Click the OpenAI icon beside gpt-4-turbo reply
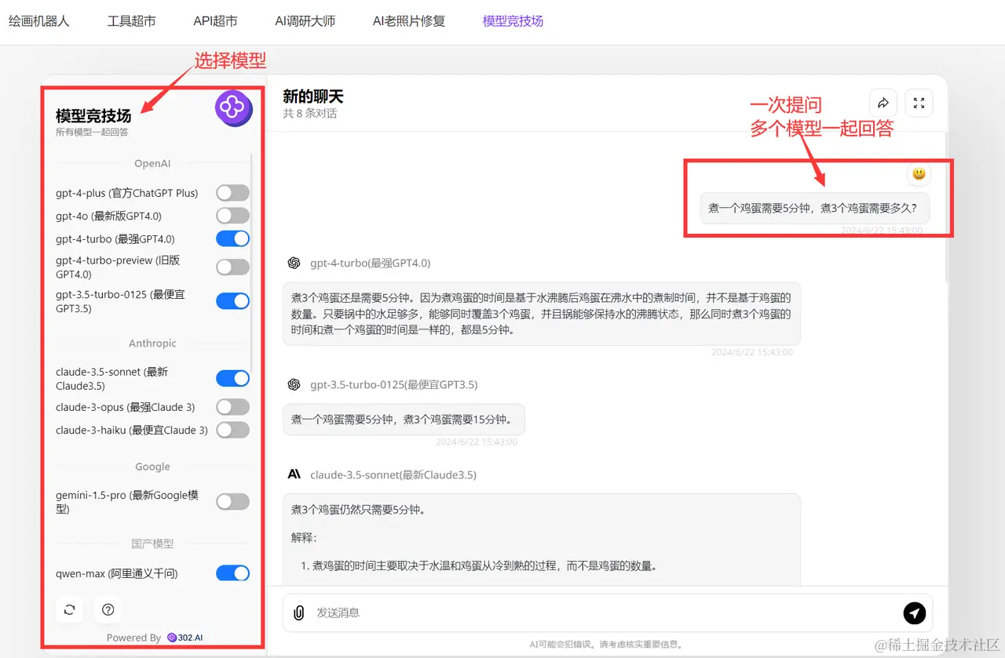Image resolution: width=1005 pixels, height=658 pixels. coord(294,263)
